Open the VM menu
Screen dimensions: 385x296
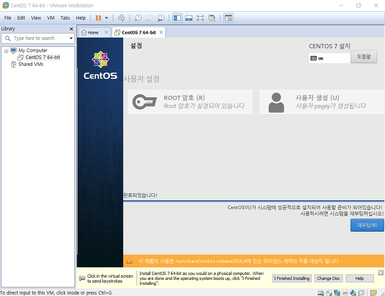51,18
